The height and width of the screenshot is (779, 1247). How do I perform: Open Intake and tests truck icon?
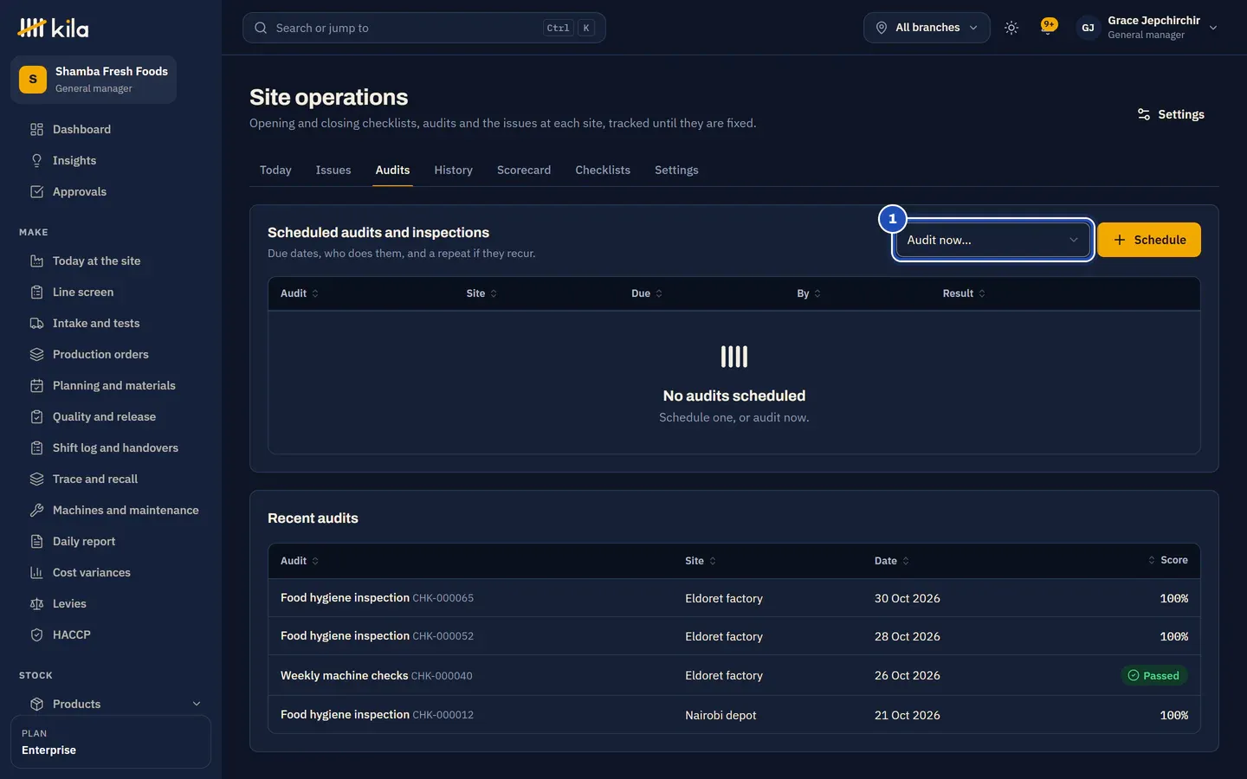[x=36, y=324]
